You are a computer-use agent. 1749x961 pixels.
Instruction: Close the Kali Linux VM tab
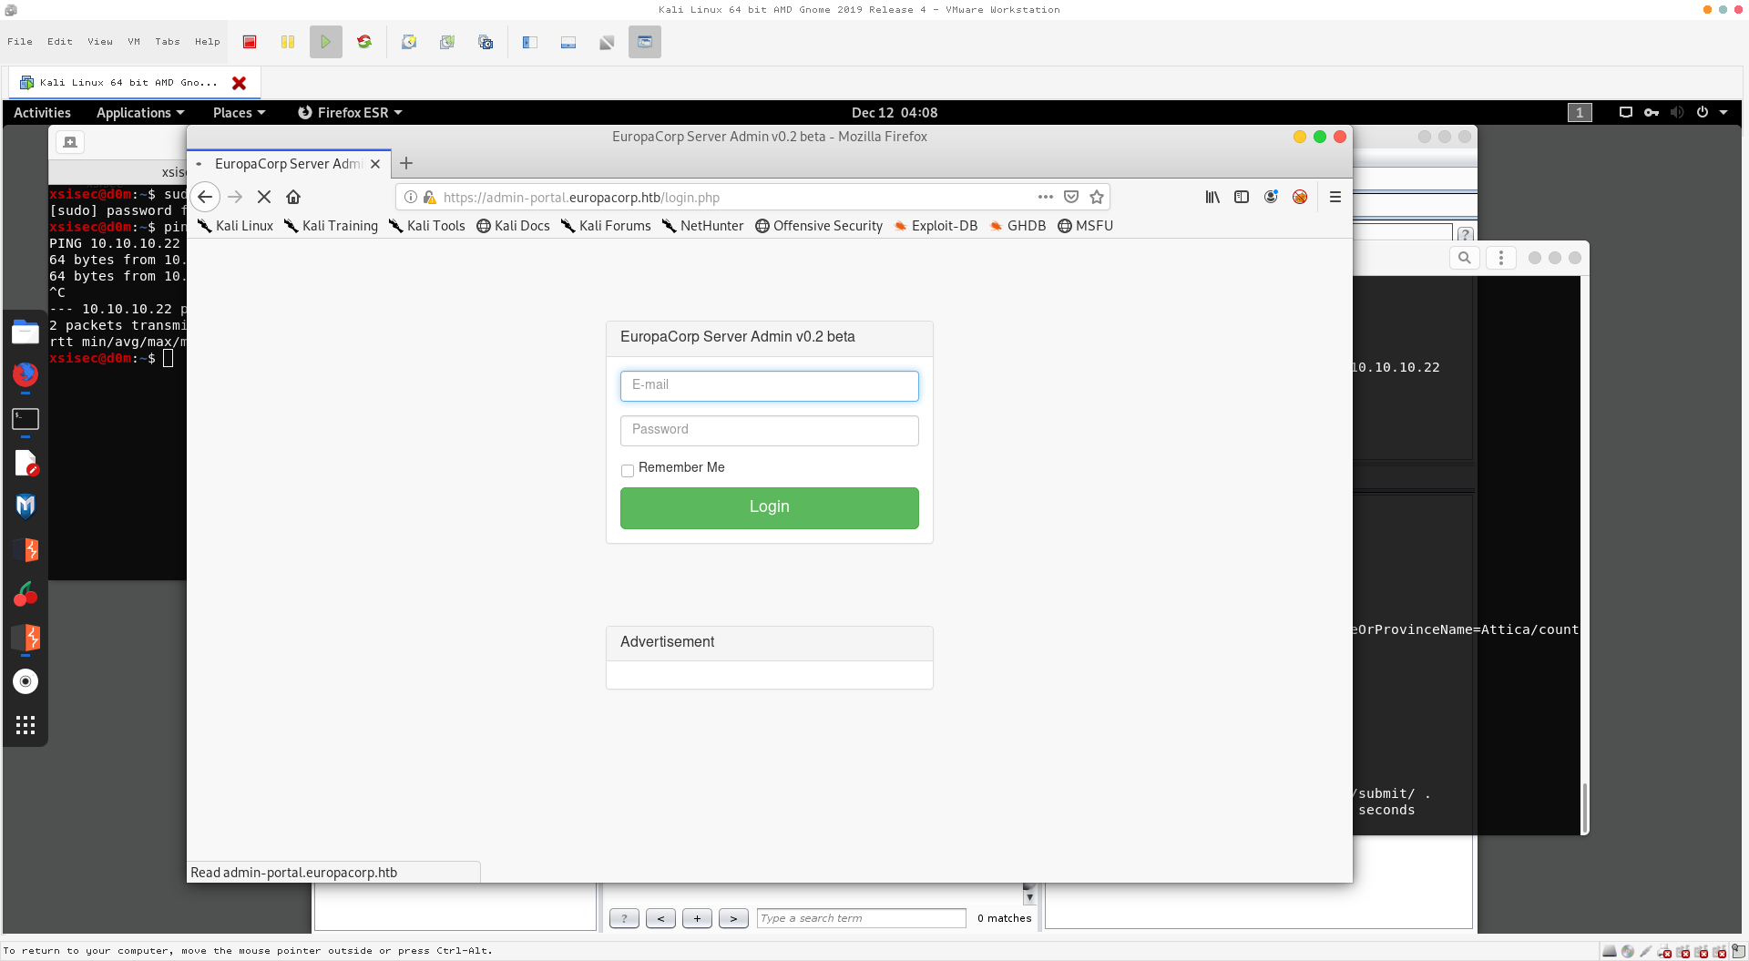pos(240,83)
